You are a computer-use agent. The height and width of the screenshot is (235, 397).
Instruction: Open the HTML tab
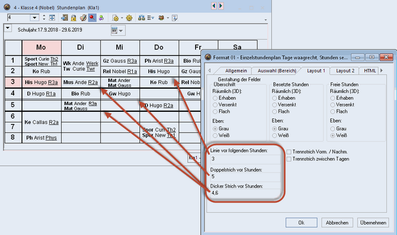tap(370, 70)
